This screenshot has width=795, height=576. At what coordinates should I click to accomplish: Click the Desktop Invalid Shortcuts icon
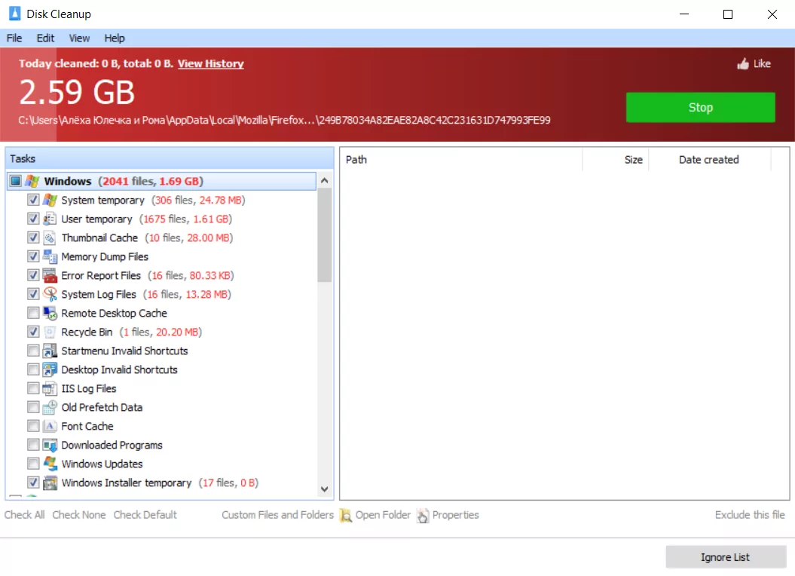coord(50,369)
